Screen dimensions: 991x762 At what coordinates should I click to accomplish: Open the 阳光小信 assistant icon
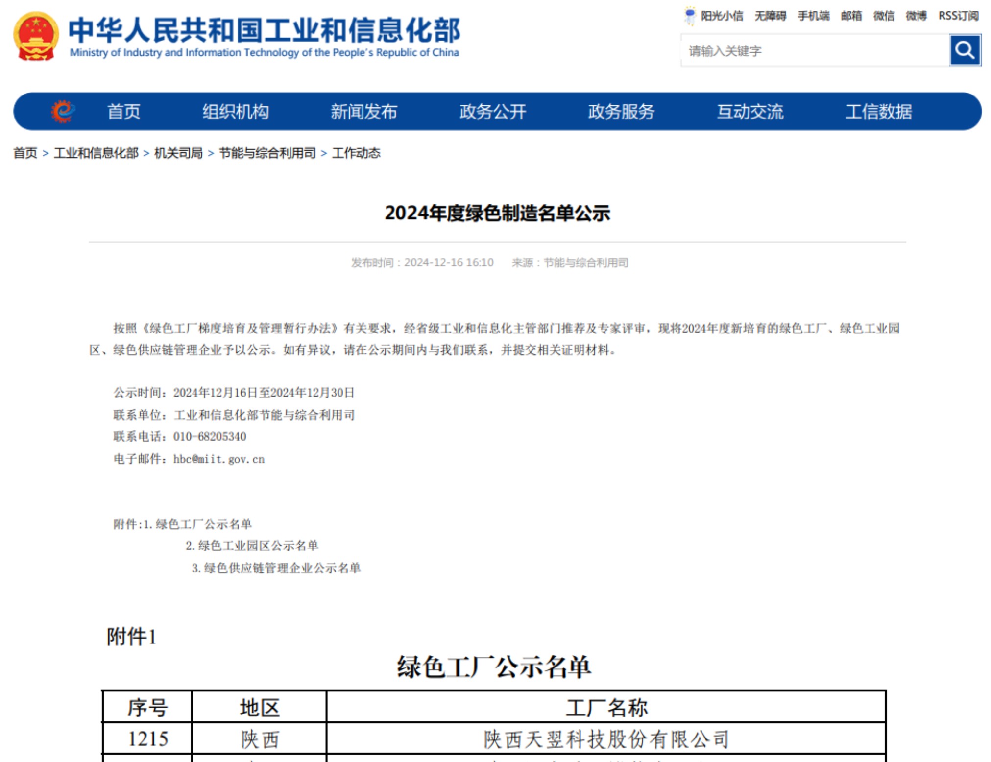(690, 14)
